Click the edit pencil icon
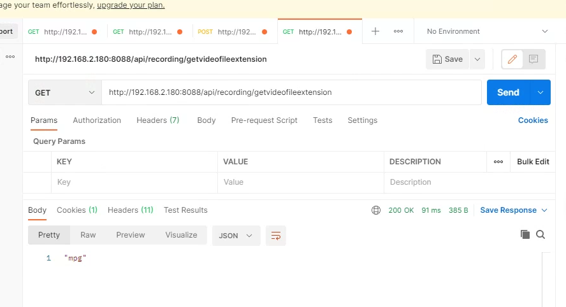The height and width of the screenshot is (307, 566). coord(511,59)
